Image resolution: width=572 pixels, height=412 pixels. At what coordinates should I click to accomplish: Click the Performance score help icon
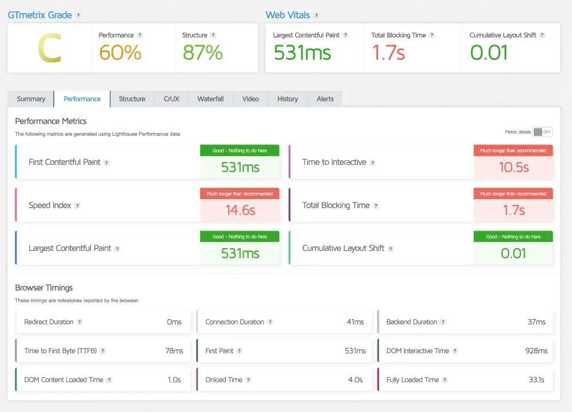pos(141,35)
